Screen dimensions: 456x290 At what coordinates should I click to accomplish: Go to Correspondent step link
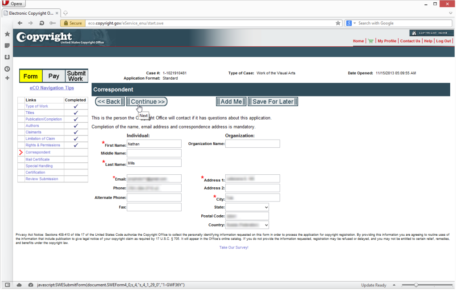(x=38, y=152)
